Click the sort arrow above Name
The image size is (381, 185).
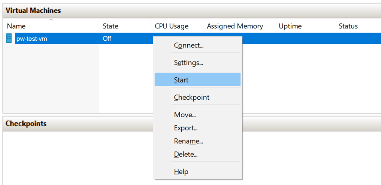click(51, 20)
